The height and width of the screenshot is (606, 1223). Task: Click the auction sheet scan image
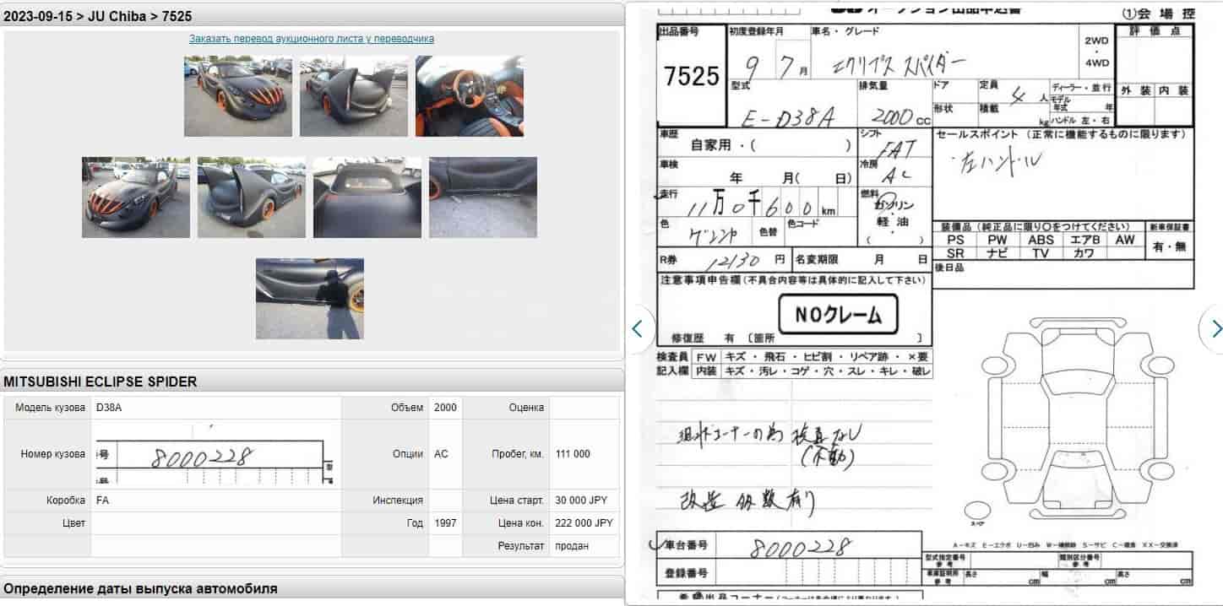pyautogui.click(x=926, y=304)
